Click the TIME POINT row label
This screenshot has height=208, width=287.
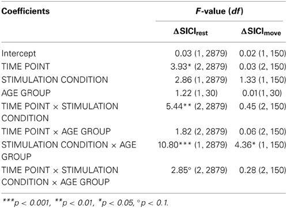tap(25, 66)
